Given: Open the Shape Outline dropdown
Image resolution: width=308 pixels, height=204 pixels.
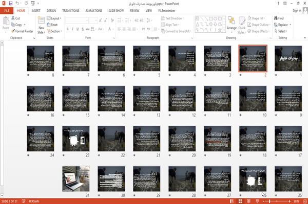Looking at the screenshot, I should pyautogui.click(x=259, y=25).
